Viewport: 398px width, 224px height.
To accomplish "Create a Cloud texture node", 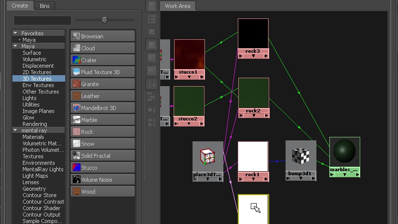I will (x=102, y=48).
